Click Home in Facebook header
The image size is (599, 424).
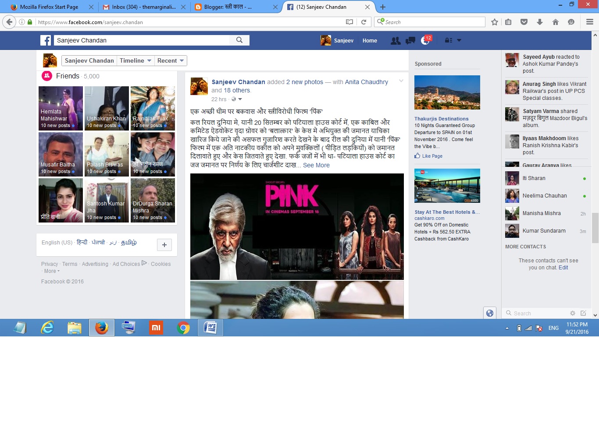tap(370, 41)
